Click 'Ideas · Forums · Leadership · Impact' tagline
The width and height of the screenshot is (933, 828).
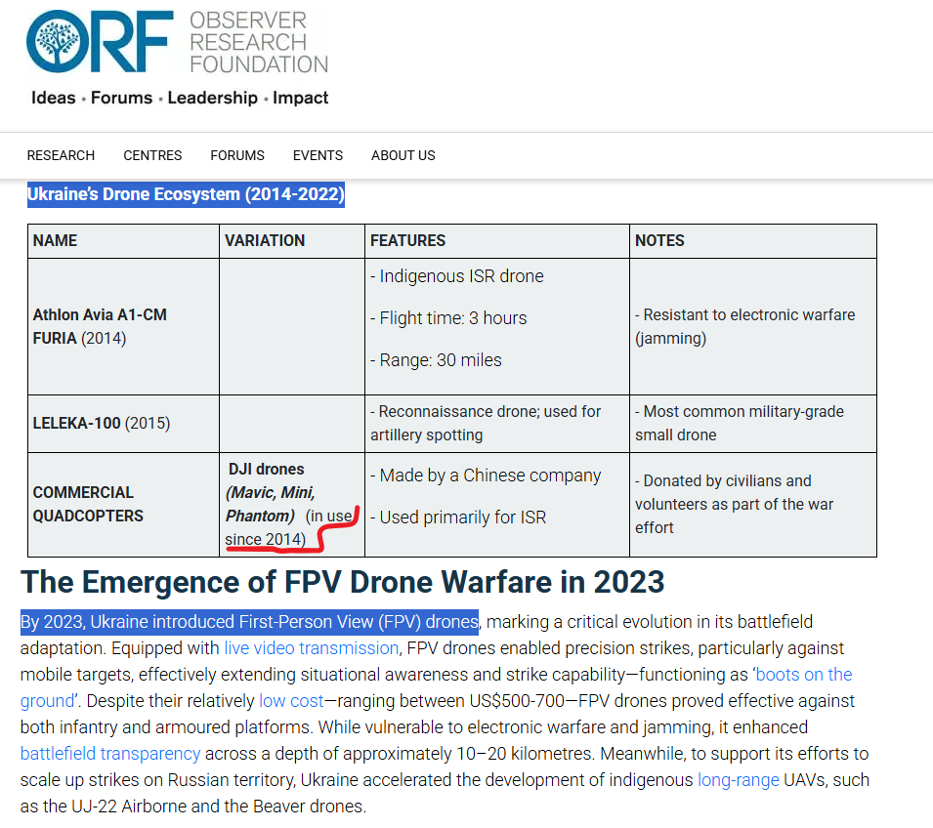pos(180,98)
